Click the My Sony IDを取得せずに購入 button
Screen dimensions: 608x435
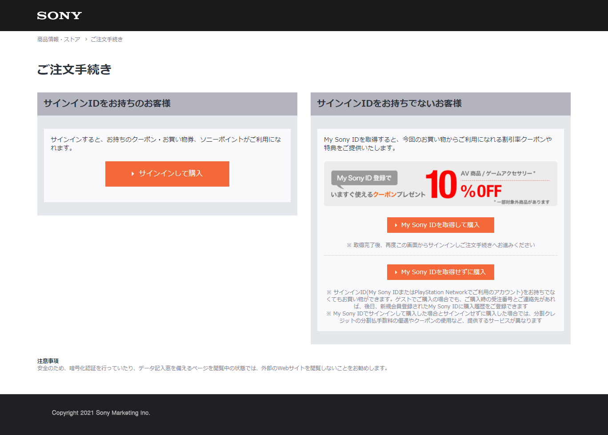click(440, 272)
